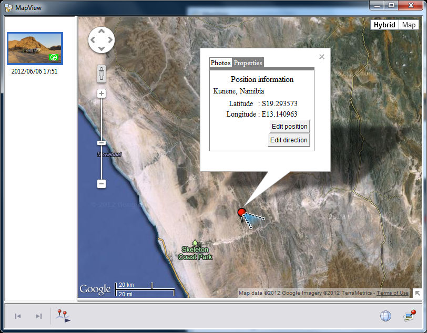
Task: Click the Skeleton Coast Park label
Action: 195,253
